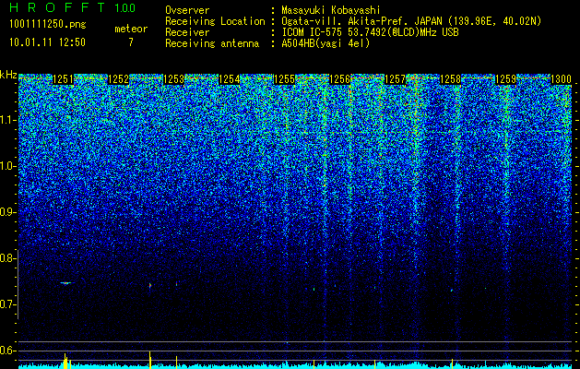Screen dimensions: 580x369
Task: Click the long meteor echo below 1251
Action: pyautogui.click(x=67, y=283)
